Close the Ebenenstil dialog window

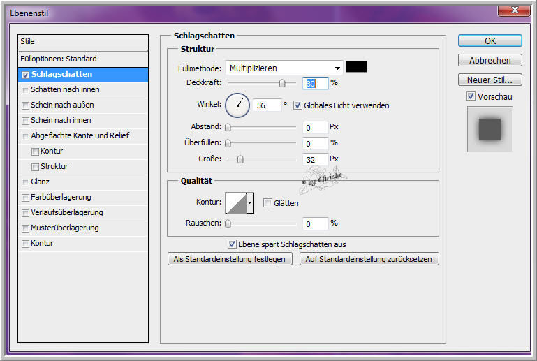coord(515,10)
